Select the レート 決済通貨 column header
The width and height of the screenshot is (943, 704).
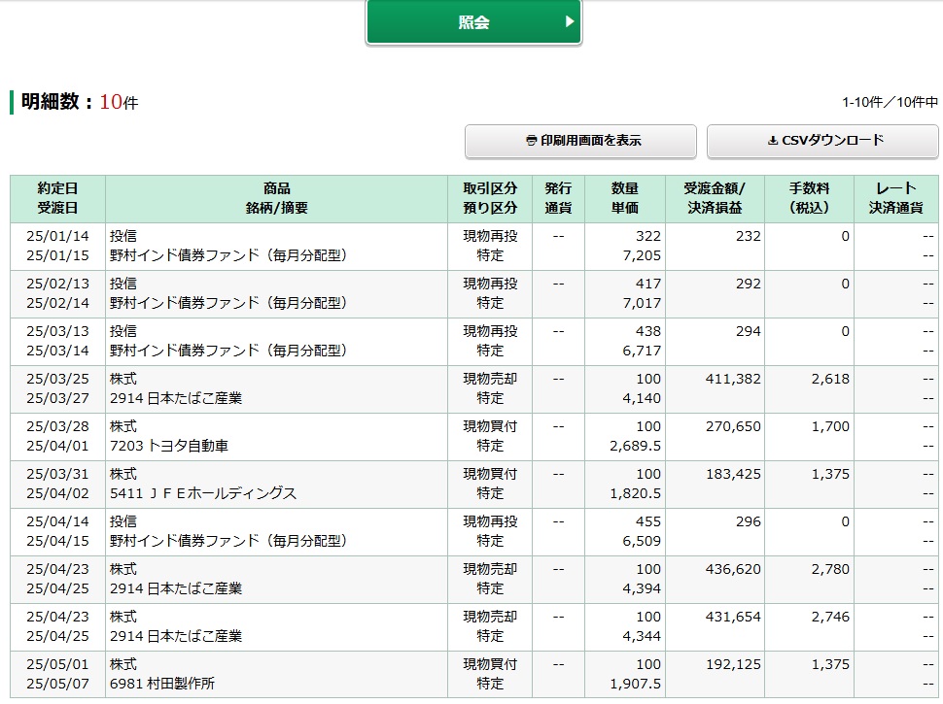pos(895,198)
